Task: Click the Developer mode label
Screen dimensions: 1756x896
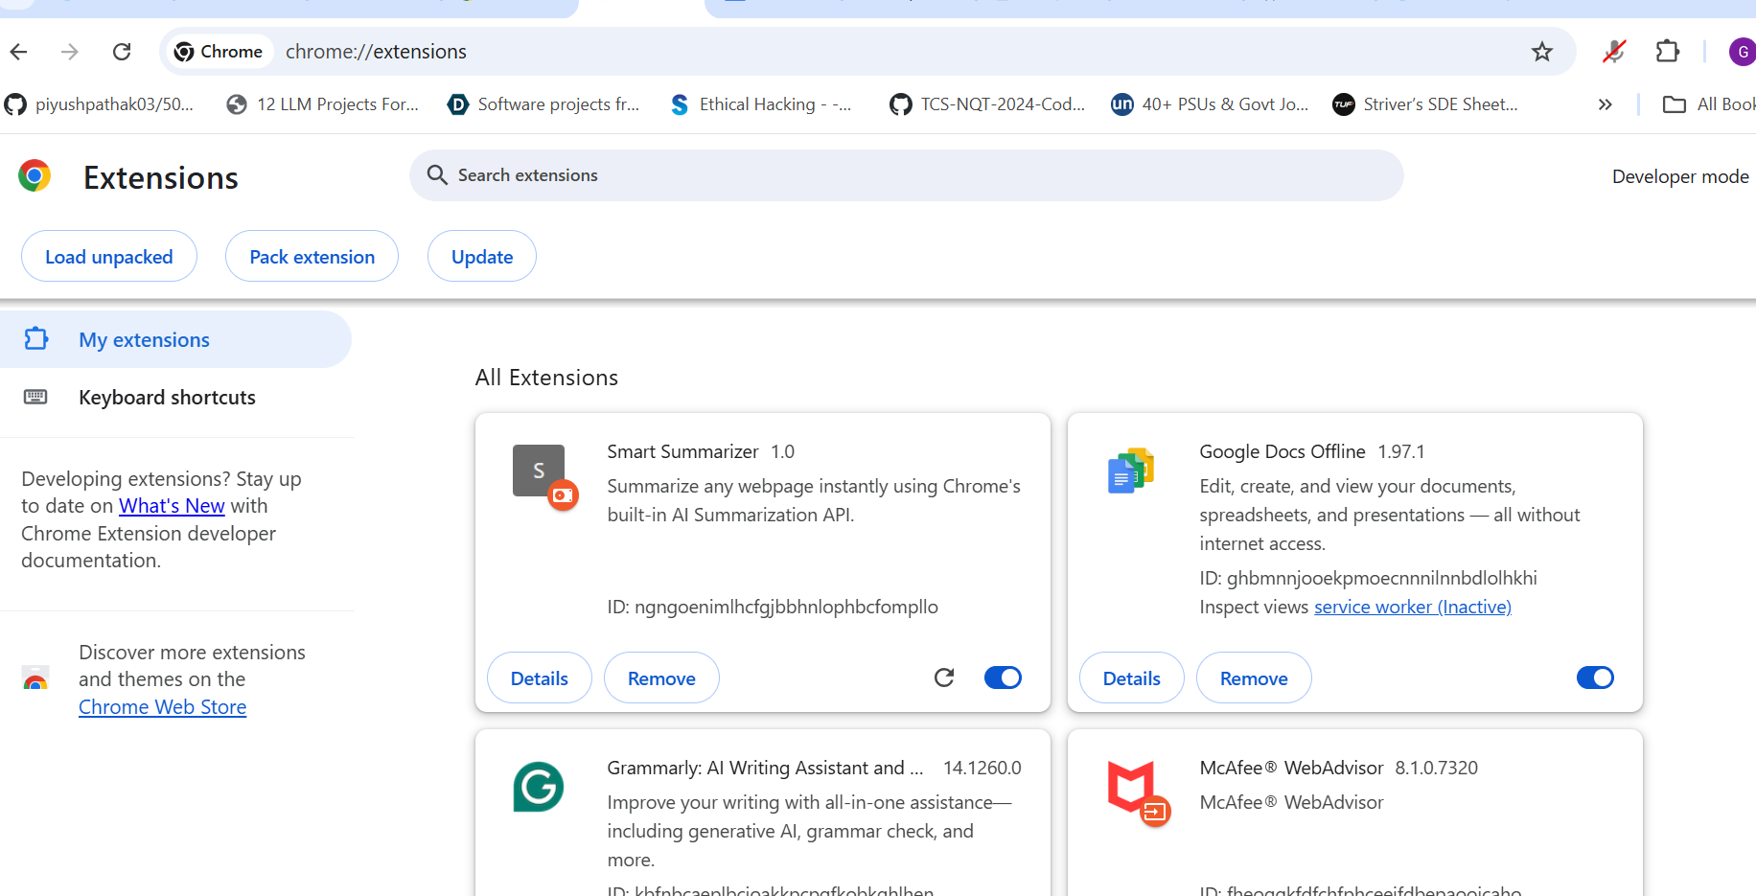Action: [x=1680, y=176]
